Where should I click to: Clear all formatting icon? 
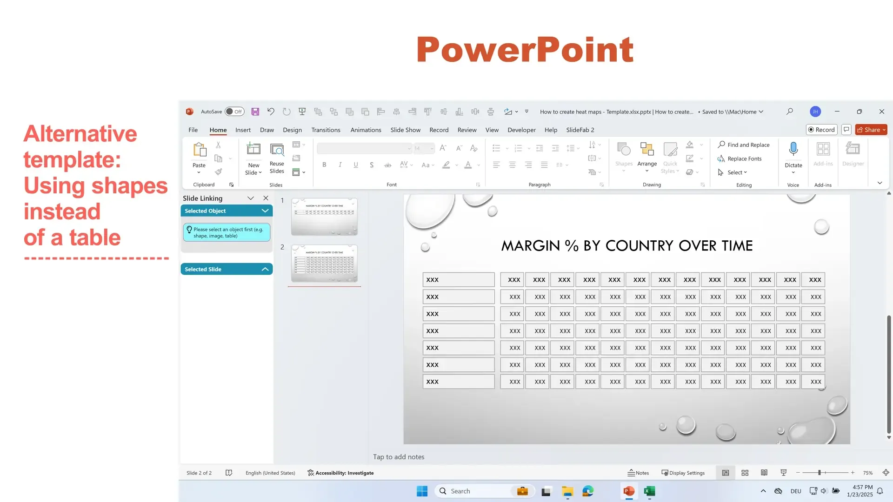[x=474, y=148]
